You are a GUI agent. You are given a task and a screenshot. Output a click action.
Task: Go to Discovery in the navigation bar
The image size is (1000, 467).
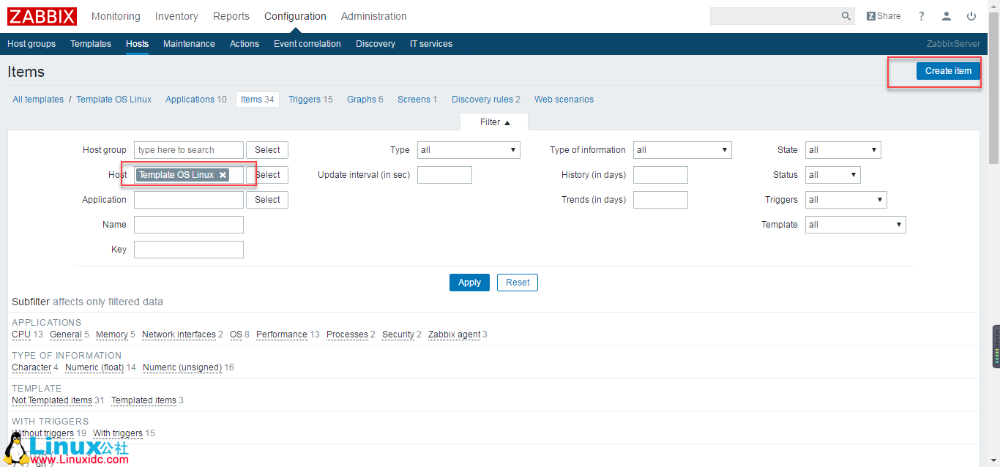click(375, 44)
